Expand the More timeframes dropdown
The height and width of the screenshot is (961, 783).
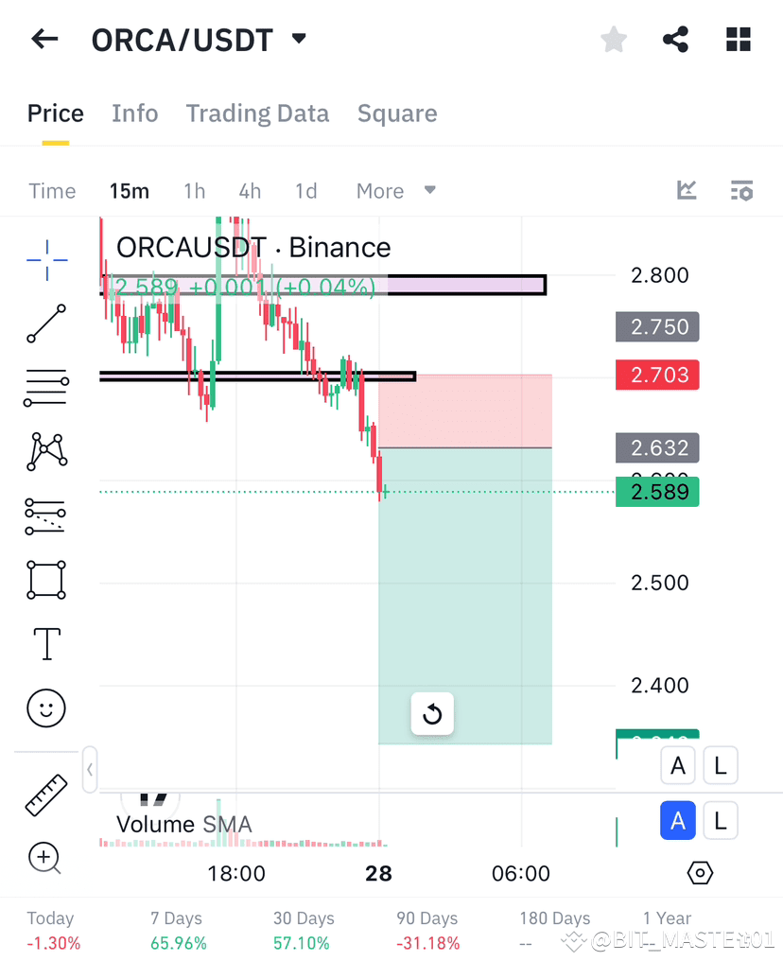(x=396, y=190)
